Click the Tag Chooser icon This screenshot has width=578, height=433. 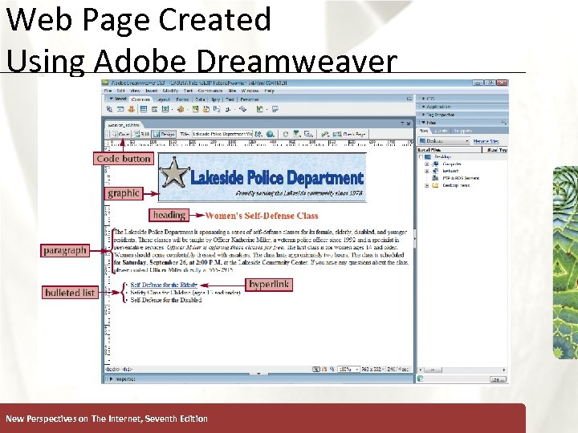(x=275, y=109)
